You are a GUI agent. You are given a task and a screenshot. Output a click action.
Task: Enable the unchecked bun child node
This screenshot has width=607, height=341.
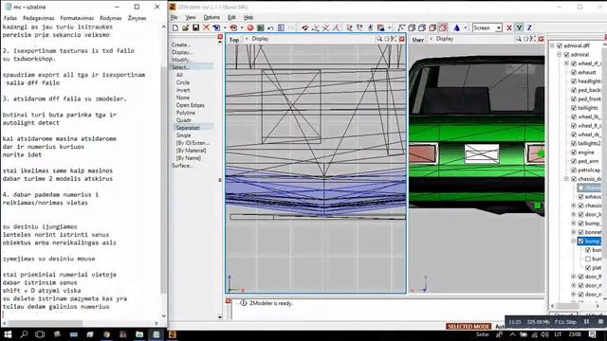click(588, 259)
